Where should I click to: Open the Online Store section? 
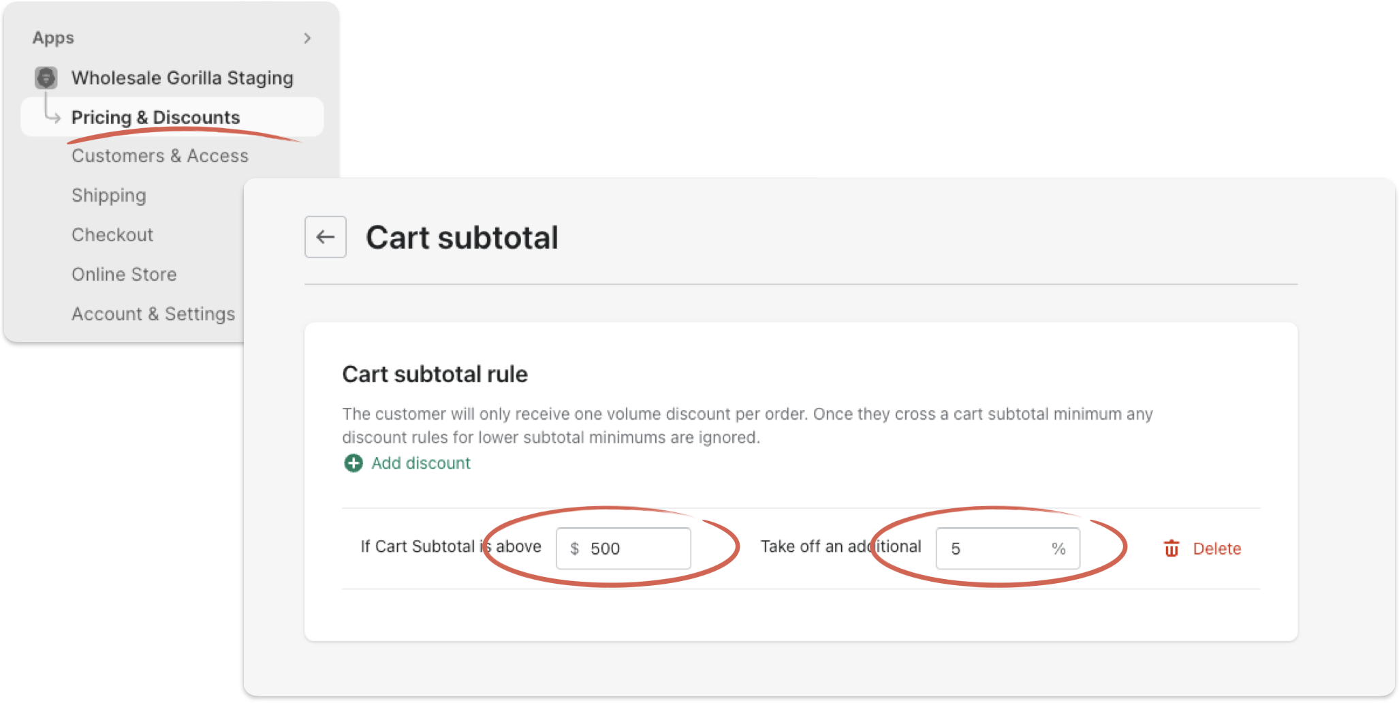pos(124,275)
